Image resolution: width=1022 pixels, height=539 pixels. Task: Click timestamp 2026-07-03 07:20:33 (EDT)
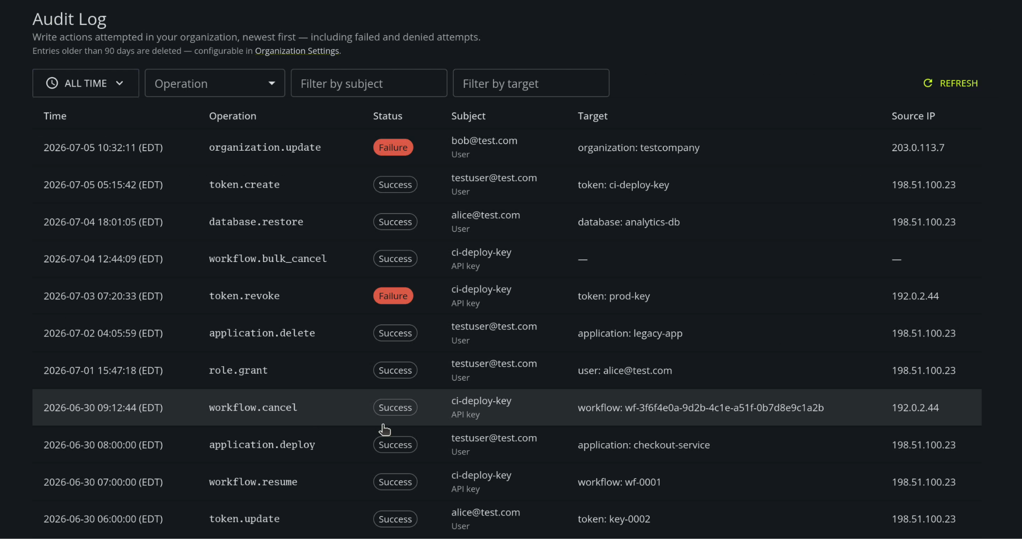click(103, 296)
